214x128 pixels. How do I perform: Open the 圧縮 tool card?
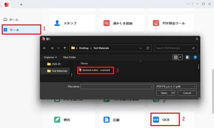coord(122,120)
